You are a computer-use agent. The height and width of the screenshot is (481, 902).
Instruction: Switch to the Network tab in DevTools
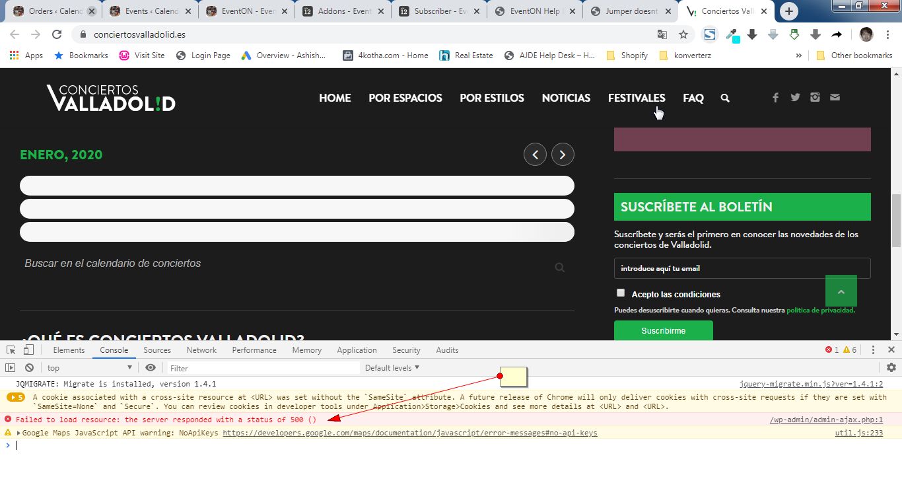pos(201,350)
